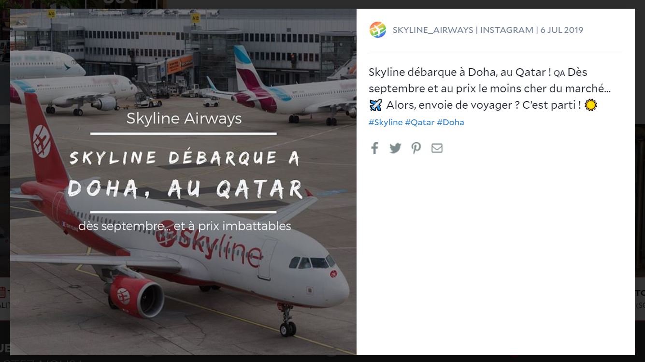Image resolution: width=645 pixels, height=362 pixels.
Task: Open the #Skyline hashtag
Action: [386, 122]
